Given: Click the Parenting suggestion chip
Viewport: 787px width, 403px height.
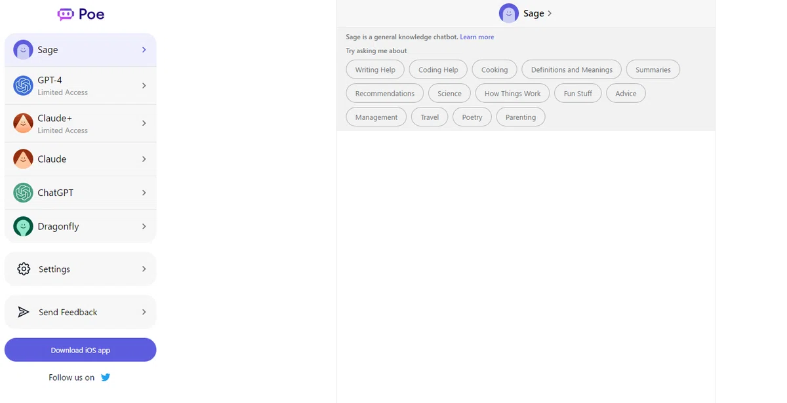Looking at the screenshot, I should [521, 117].
